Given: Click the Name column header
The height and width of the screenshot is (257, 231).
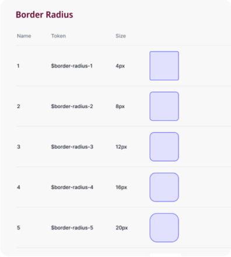Looking at the screenshot, I should [x=24, y=36].
